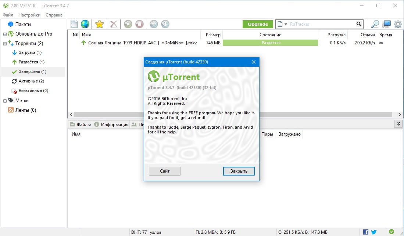The image size is (404, 236).
Task: Click the Закрыть button in the dialog
Action: (x=239, y=171)
